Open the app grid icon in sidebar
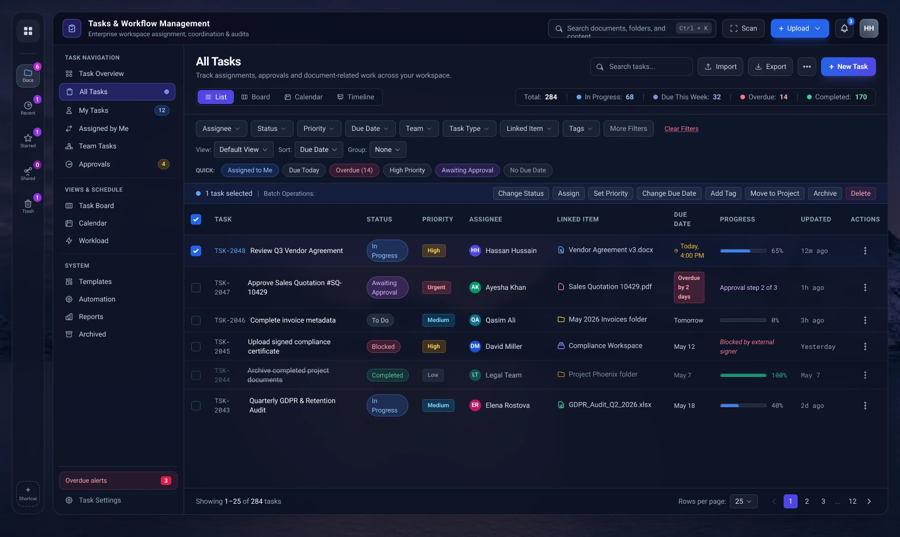This screenshot has height=537, width=900. 28,31
